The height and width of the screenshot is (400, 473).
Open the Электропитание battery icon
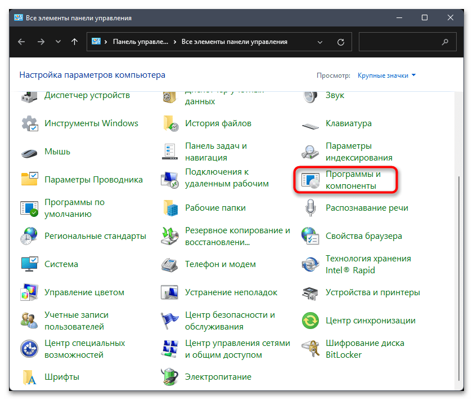tap(170, 377)
